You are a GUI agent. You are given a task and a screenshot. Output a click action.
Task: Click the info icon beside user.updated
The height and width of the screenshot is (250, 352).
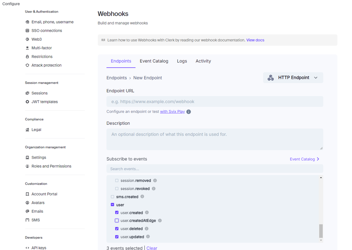tap(148, 237)
